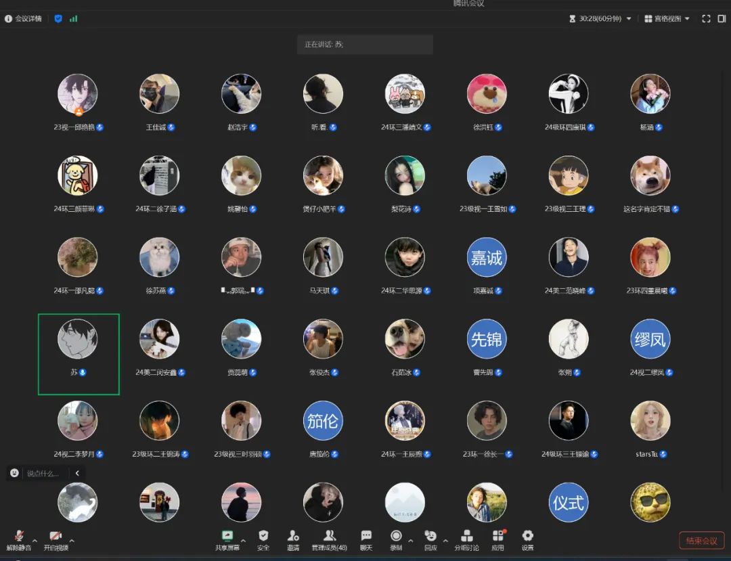Turn on camera via 开启视频 button
Viewport: 731px width, 561px height.
tap(56, 539)
